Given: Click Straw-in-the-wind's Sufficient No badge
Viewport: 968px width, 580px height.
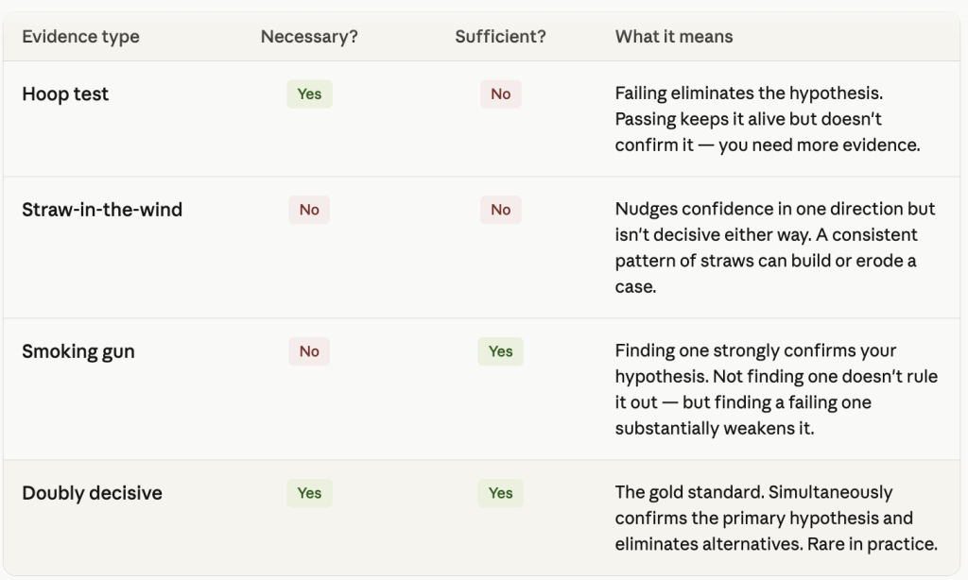Looking at the screenshot, I should pos(501,210).
